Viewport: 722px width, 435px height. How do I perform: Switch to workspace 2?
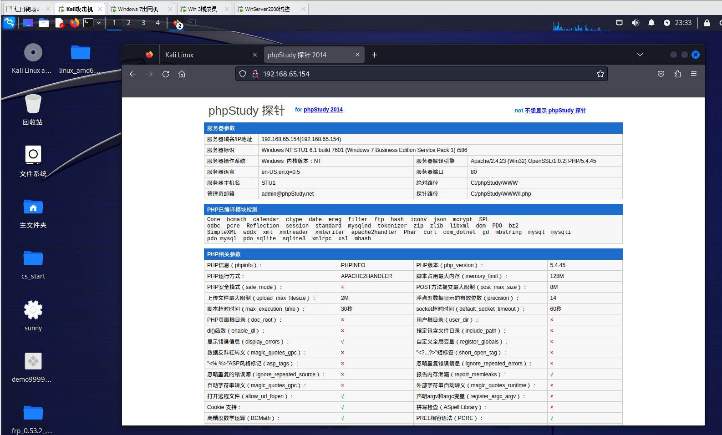(x=129, y=23)
